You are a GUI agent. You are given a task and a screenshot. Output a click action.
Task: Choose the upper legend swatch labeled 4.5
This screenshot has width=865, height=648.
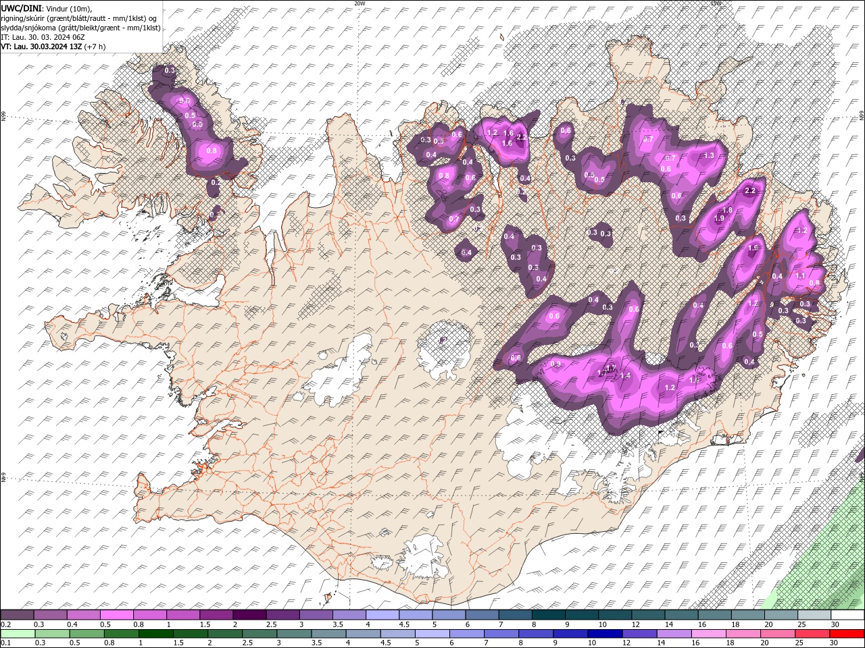pyautogui.click(x=416, y=615)
